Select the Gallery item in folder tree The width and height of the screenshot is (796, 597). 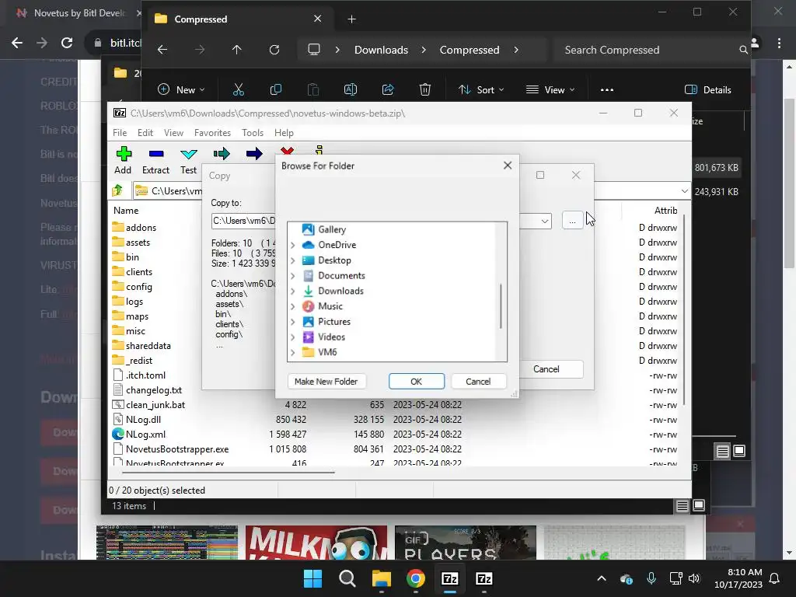[x=331, y=229]
